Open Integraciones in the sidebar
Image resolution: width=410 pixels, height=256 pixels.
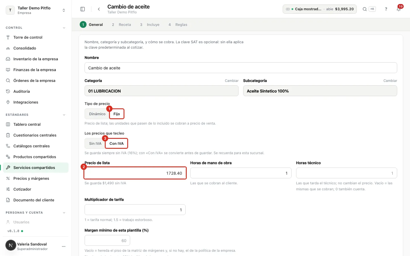(x=36, y=102)
